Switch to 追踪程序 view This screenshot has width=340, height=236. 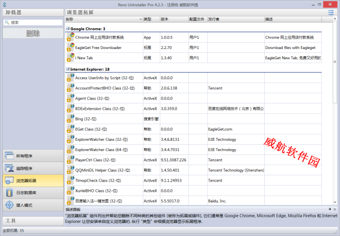tap(33, 168)
